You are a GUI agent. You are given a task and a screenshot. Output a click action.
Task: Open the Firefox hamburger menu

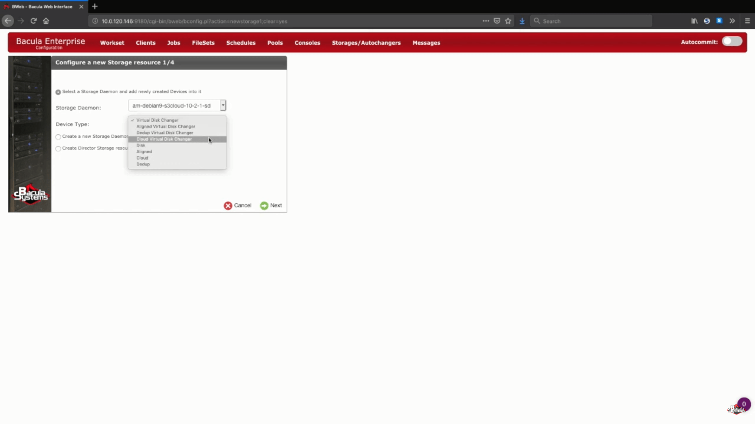click(748, 21)
